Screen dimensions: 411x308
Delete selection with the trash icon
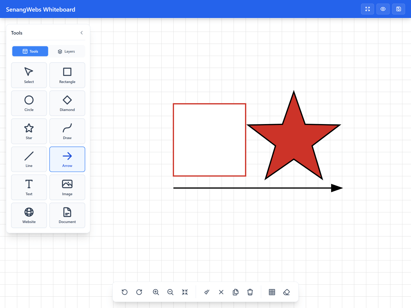click(x=250, y=292)
